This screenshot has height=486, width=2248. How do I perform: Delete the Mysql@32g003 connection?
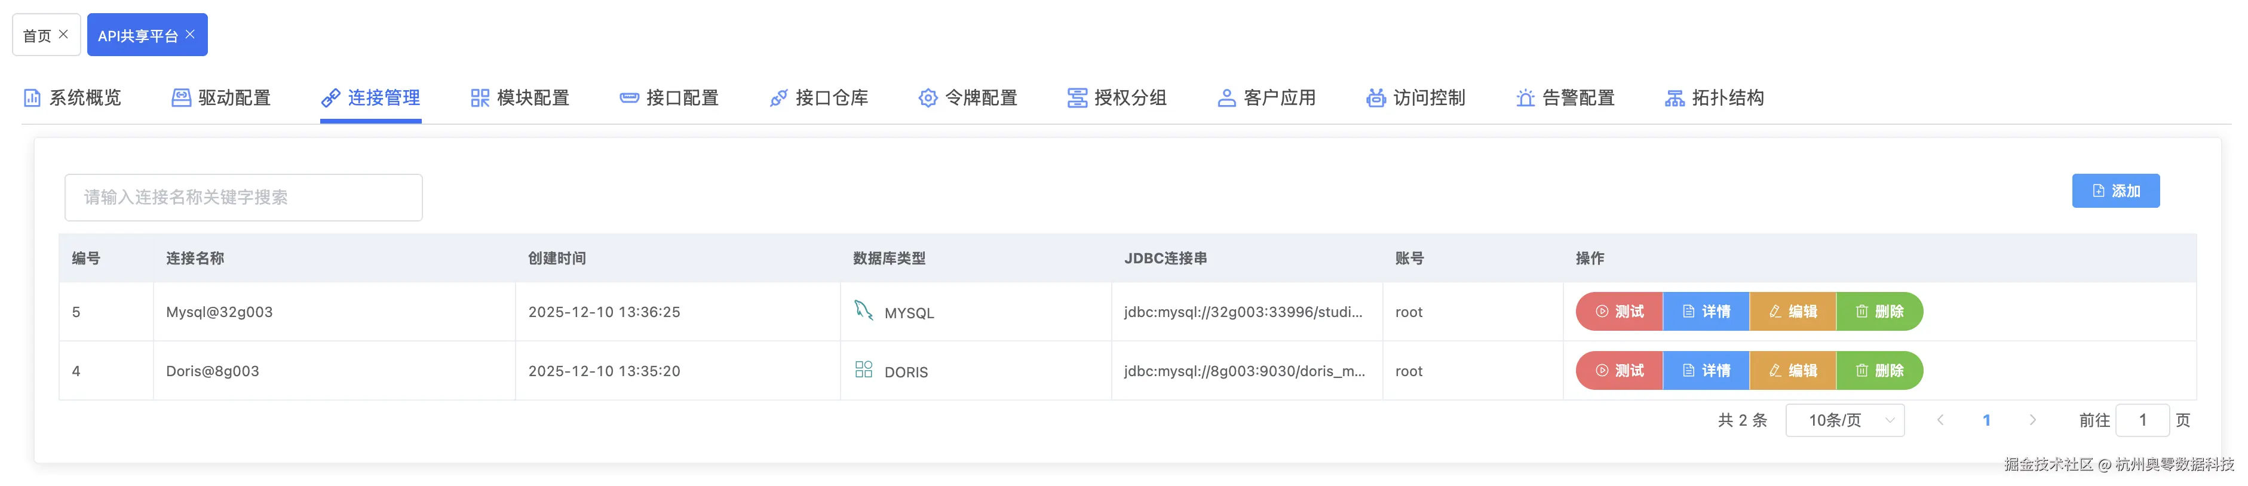coord(1880,312)
